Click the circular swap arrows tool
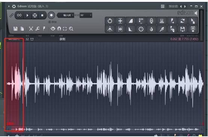 point(182,21)
